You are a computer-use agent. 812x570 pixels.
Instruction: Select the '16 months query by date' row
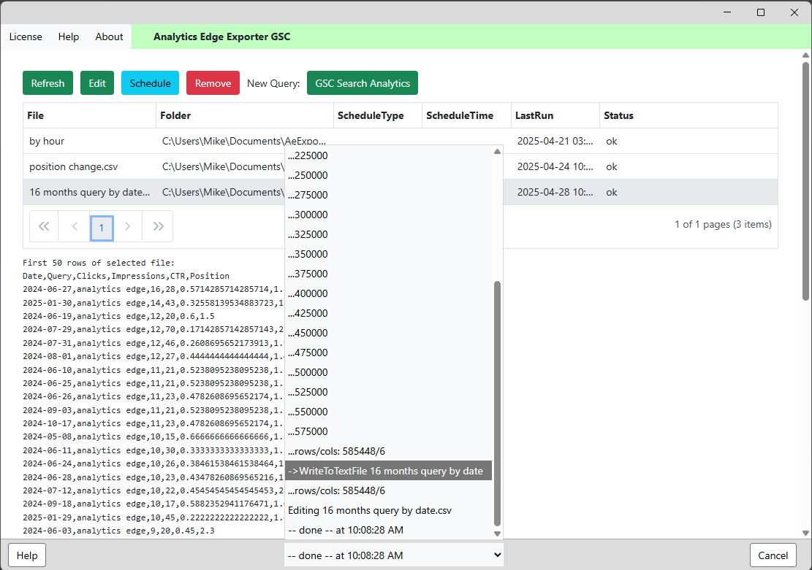[401, 192]
